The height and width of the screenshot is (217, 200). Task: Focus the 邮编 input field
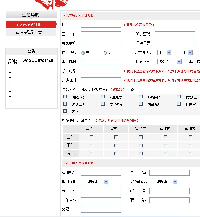(169, 191)
